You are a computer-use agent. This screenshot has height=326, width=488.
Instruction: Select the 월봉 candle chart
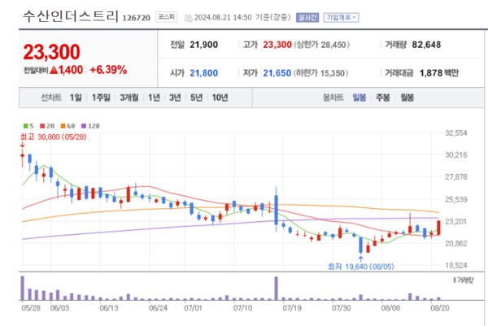[x=407, y=98]
